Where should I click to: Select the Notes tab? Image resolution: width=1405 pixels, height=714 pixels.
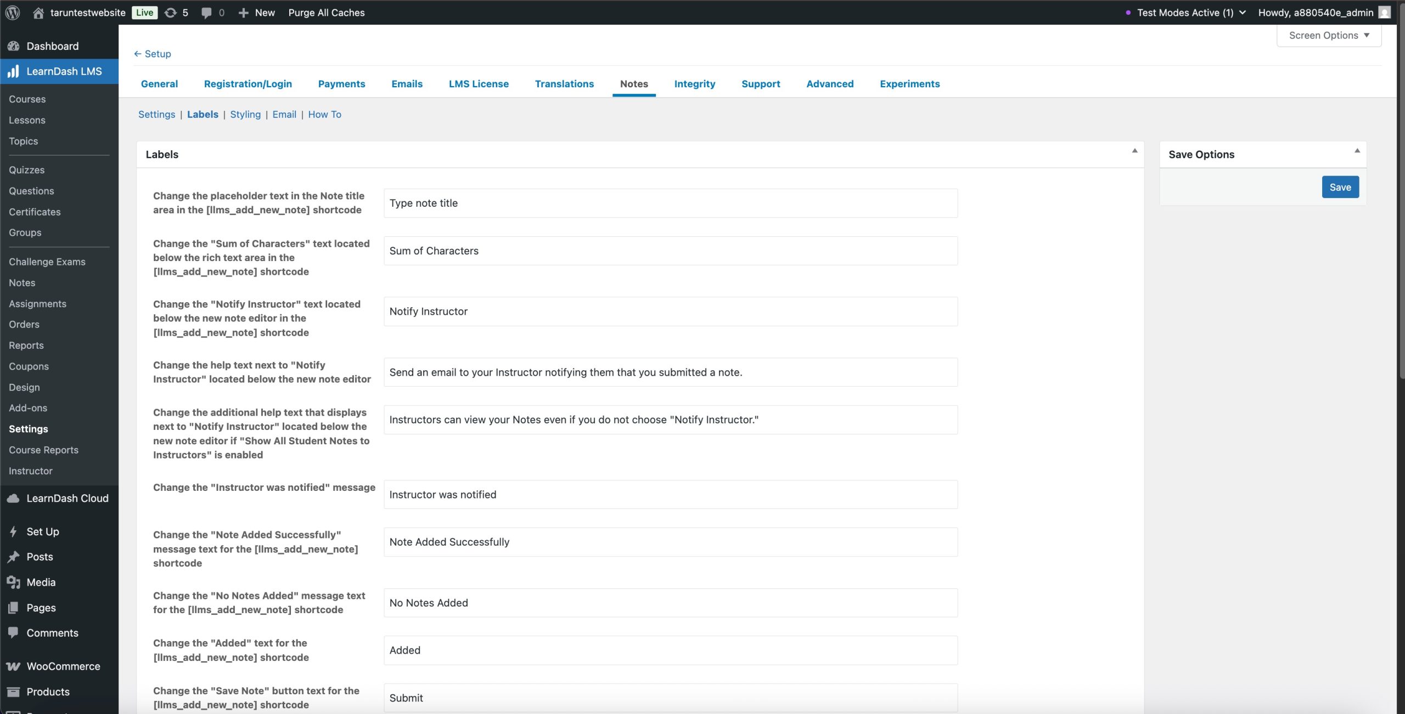pos(634,83)
